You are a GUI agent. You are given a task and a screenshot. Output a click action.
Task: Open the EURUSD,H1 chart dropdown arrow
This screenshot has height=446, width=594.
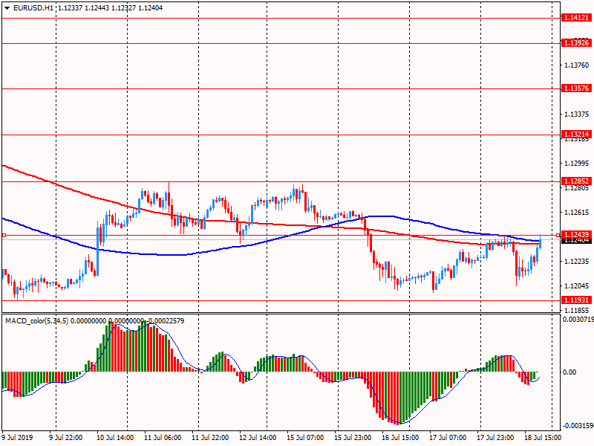pos(7,8)
